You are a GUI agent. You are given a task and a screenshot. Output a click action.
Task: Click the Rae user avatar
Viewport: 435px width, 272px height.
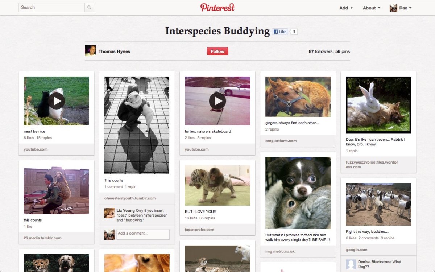click(393, 8)
